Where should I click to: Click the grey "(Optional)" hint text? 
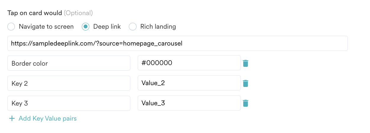[x=78, y=13]
